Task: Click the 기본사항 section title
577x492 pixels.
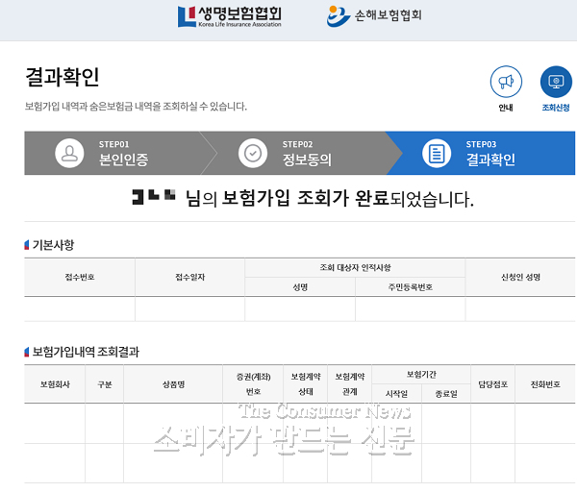Action: [x=53, y=244]
